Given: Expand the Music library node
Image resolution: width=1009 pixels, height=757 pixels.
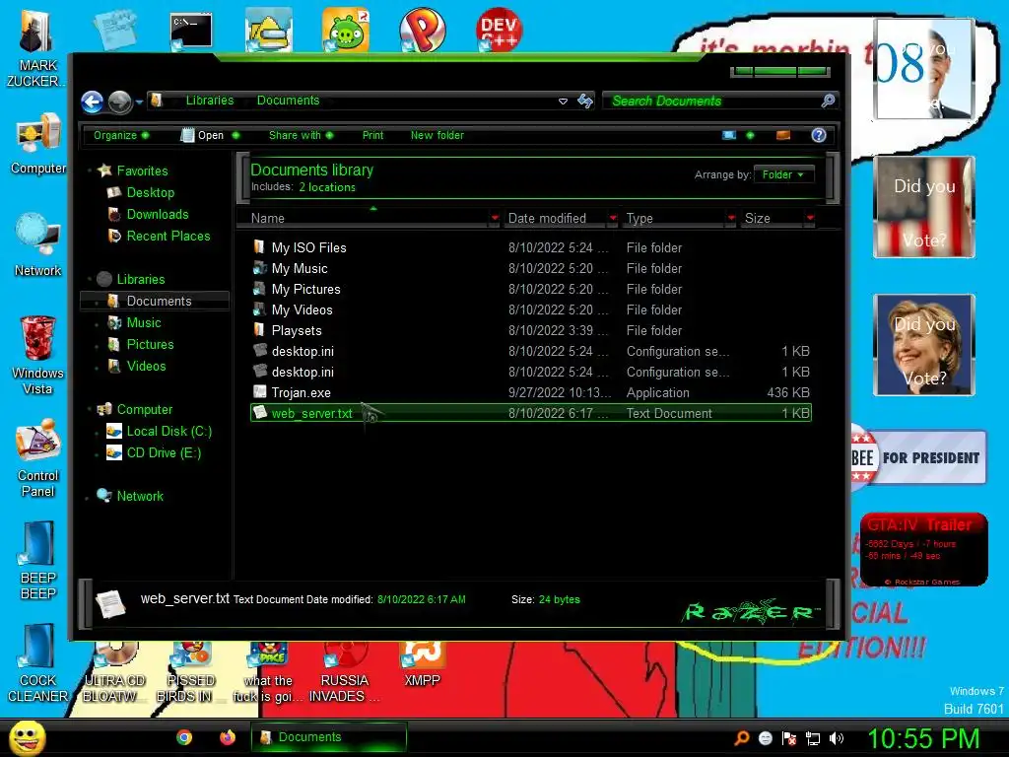Looking at the screenshot, I should click(x=97, y=323).
